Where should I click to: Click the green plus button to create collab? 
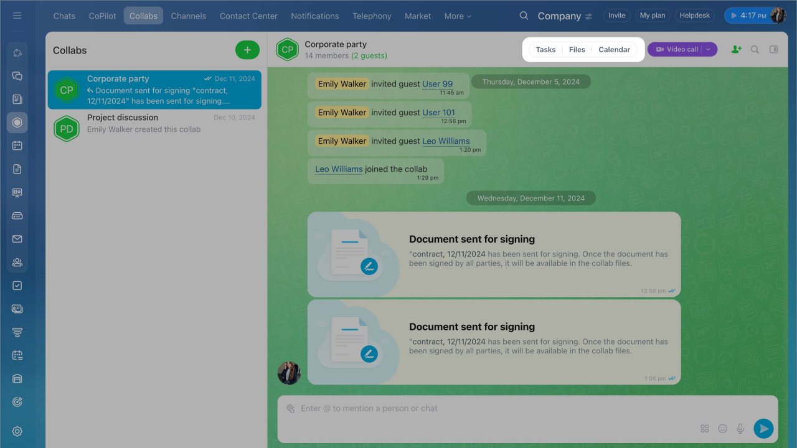click(x=247, y=50)
